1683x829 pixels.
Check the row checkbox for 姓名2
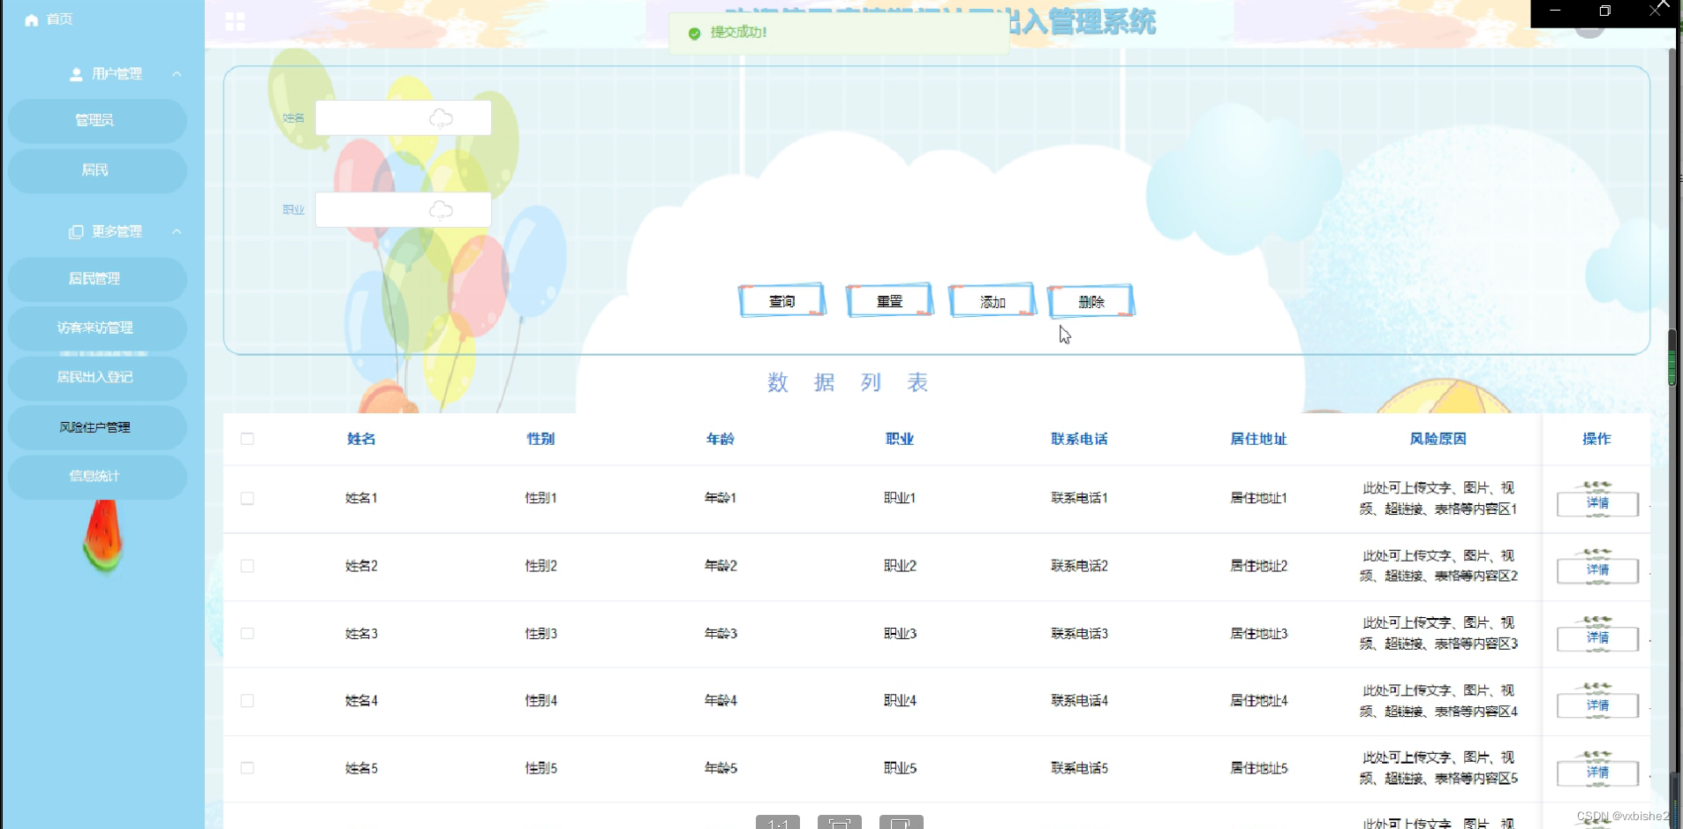[247, 566]
